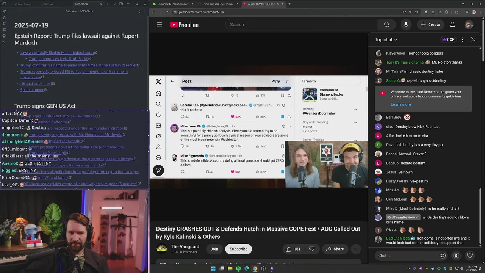The height and width of the screenshot is (273, 485).
Task: Toggle Obsidian left sidebar panel icon
Action: pyautogui.click(x=4, y=4)
